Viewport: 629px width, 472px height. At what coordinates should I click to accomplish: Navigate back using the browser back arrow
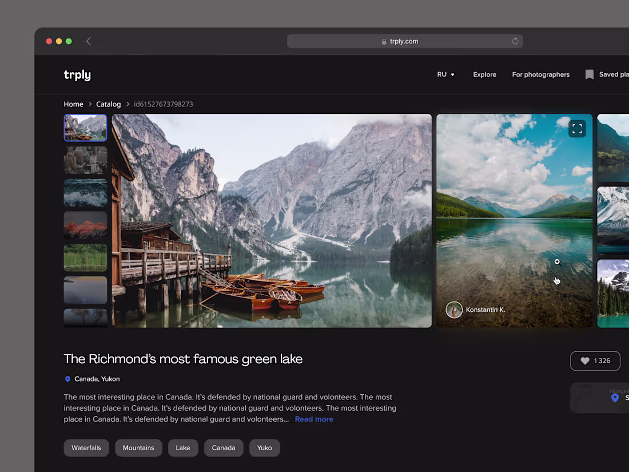point(88,41)
